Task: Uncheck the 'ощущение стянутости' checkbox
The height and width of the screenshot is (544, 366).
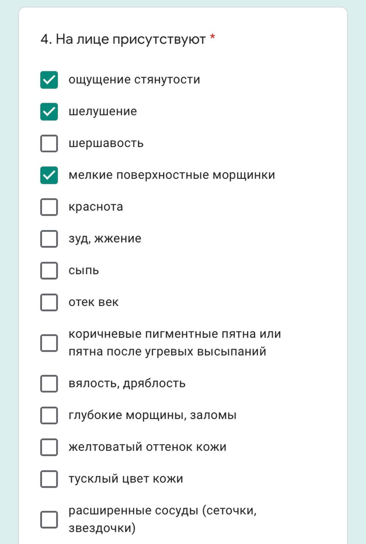Action: [x=49, y=80]
